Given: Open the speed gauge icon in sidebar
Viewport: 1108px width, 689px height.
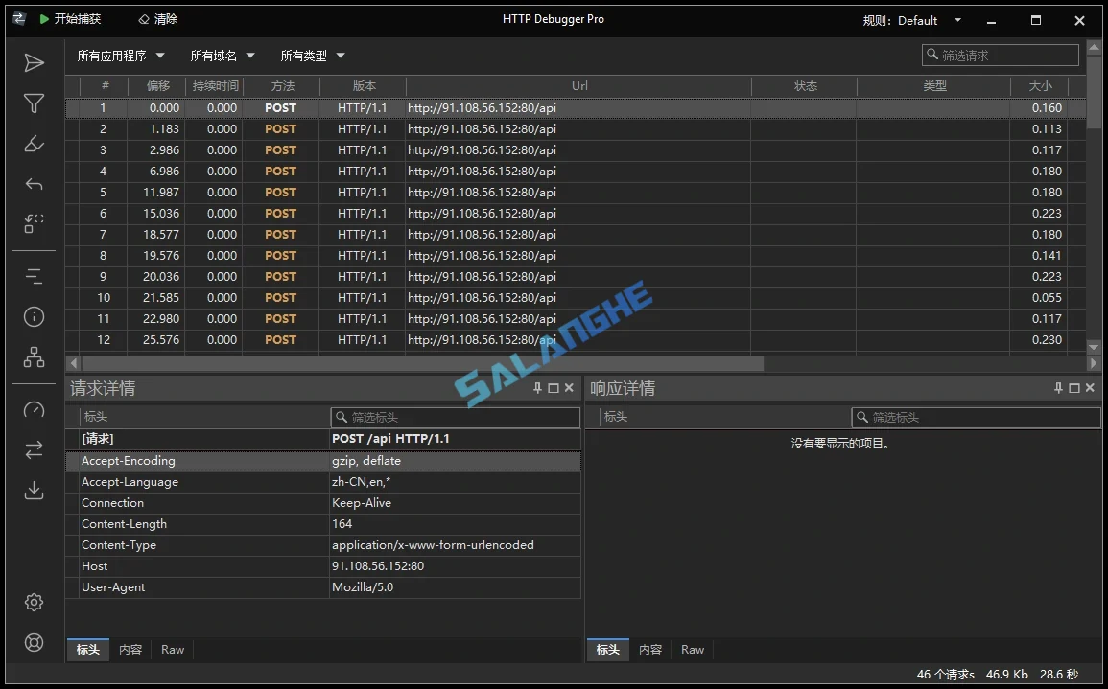Looking at the screenshot, I should (x=34, y=410).
